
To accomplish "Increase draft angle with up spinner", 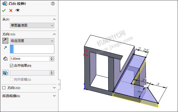I will 52,72.
